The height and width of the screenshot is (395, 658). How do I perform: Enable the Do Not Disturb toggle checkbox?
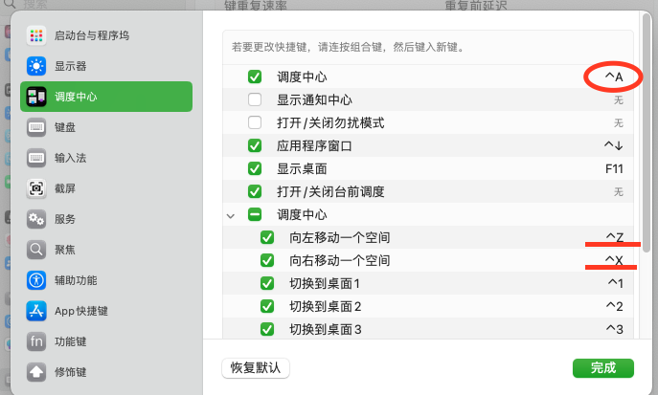(255, 122)
